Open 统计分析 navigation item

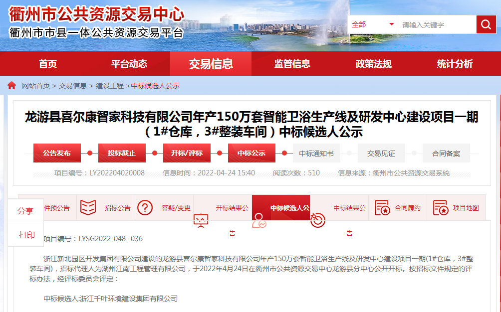(x=455, y=64)
